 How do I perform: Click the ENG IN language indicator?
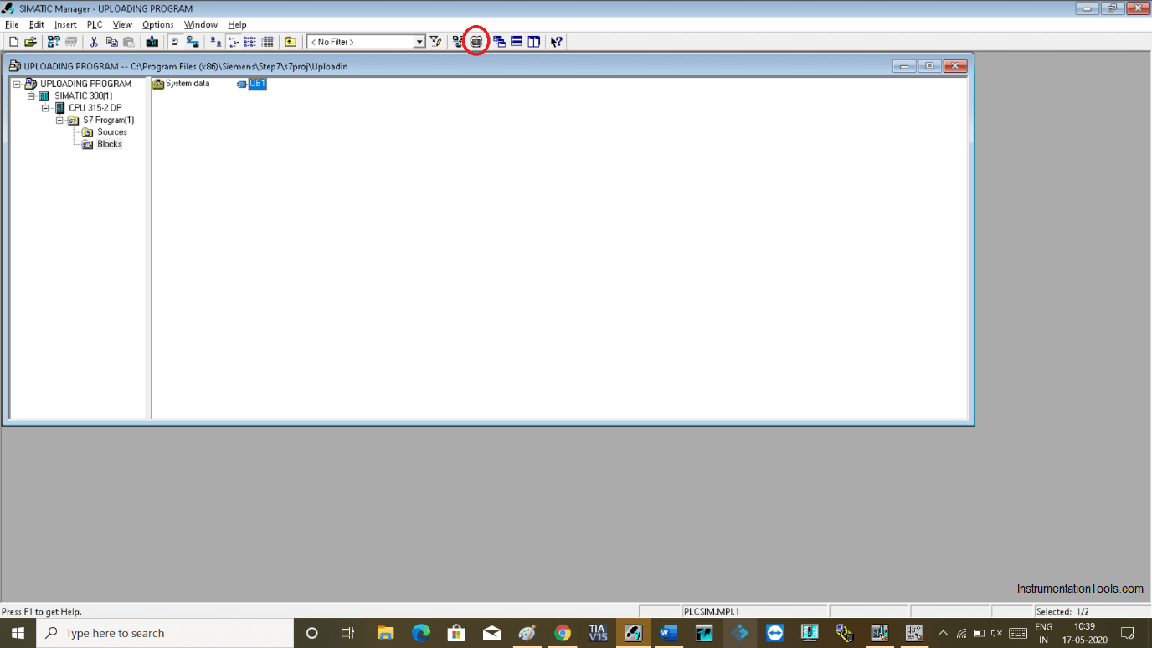(1043, 633)
